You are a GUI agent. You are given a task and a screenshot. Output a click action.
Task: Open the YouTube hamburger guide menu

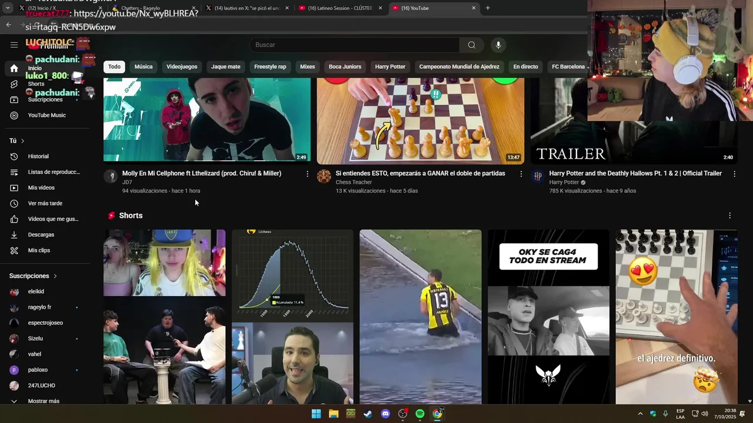[x=14, y=45]
